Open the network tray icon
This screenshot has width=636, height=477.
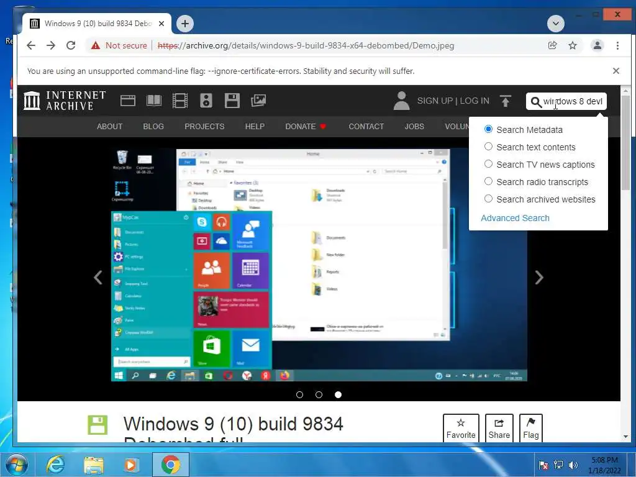(558, 465)
